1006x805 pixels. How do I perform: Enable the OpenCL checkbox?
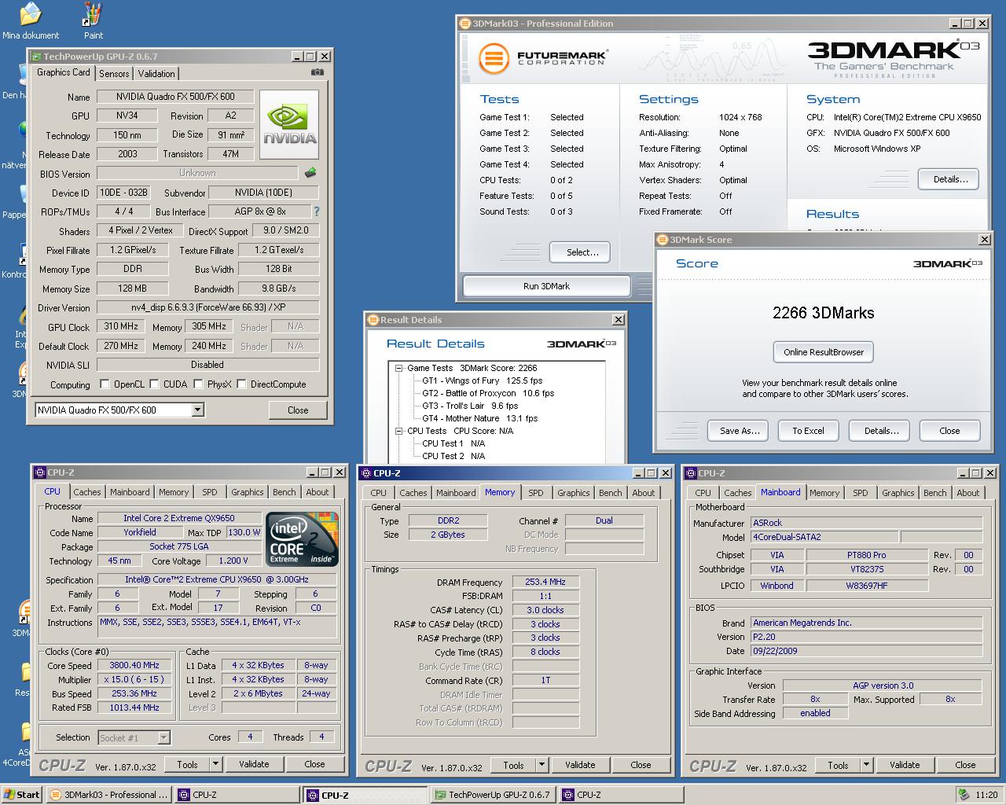coord(105,384)
